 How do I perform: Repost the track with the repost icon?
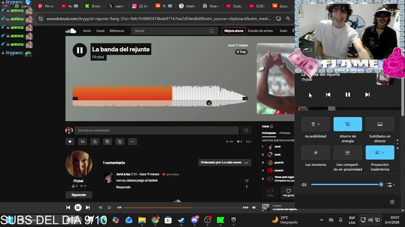pyautogui.click(x=82, y=142)
